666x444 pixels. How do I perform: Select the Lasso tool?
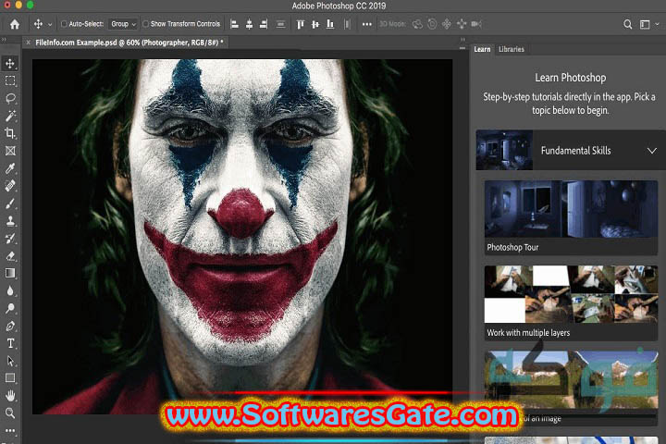click(10, 99)
